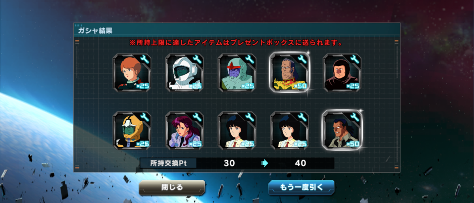Click the 所持交換Pt points label
Image resolution: width=474 pixels, height=203 pixels.
[x=168, y=163]
